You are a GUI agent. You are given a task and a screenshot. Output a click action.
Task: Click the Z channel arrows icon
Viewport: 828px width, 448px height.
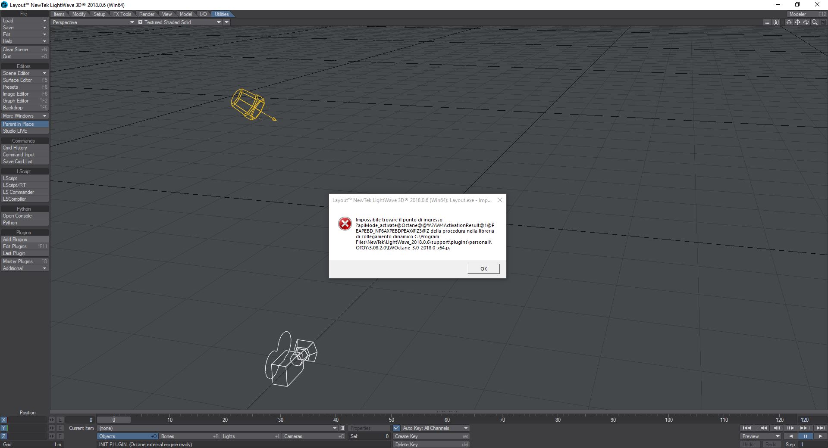coord(52,436)
